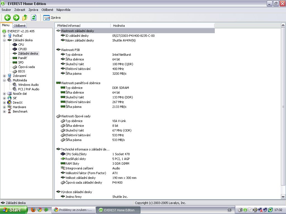
Task: Open Čipová sada in the tree
Action: coord(27,67)
